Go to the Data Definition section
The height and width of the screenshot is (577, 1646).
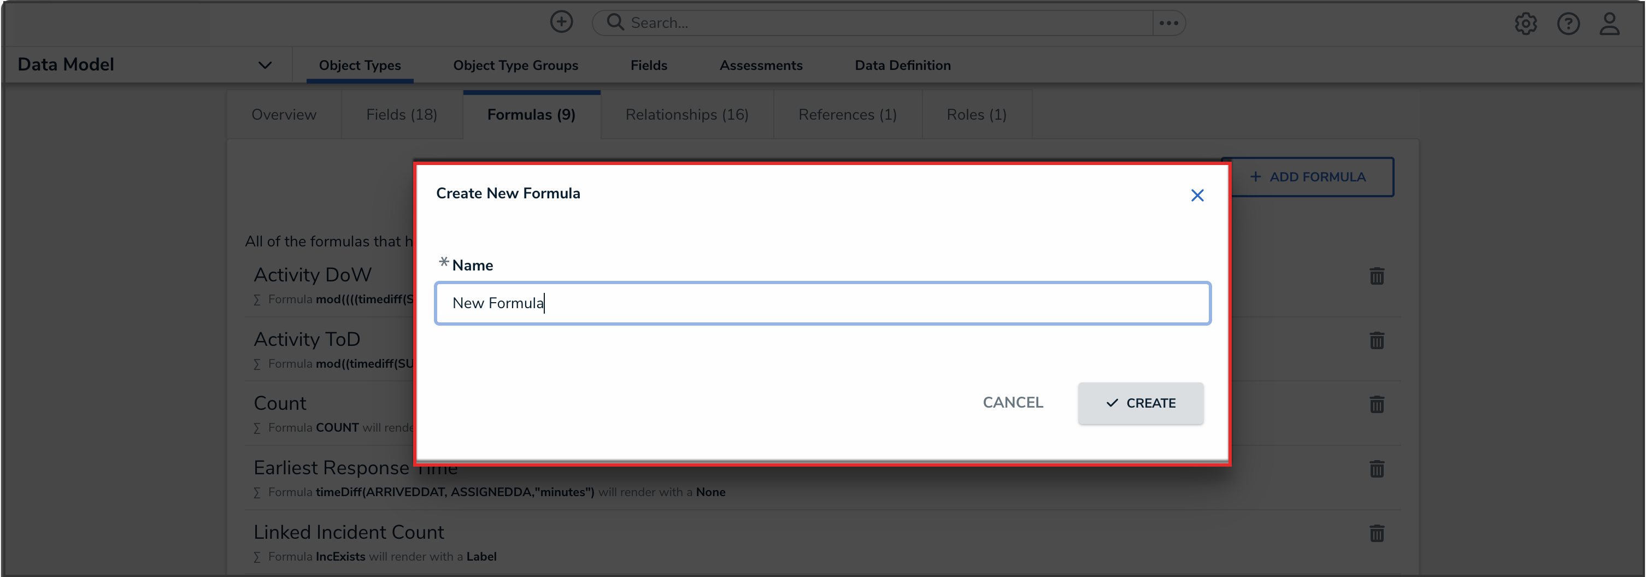[x=902, y=64]
